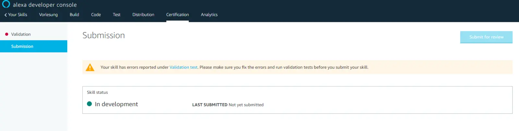Select Validation in the left sidebar

[x=21, y=34]
